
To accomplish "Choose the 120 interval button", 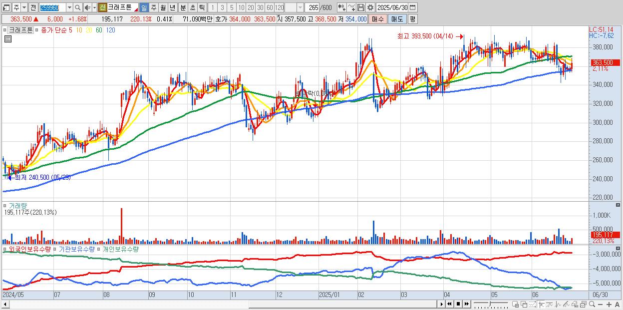I will coord(279,7).
